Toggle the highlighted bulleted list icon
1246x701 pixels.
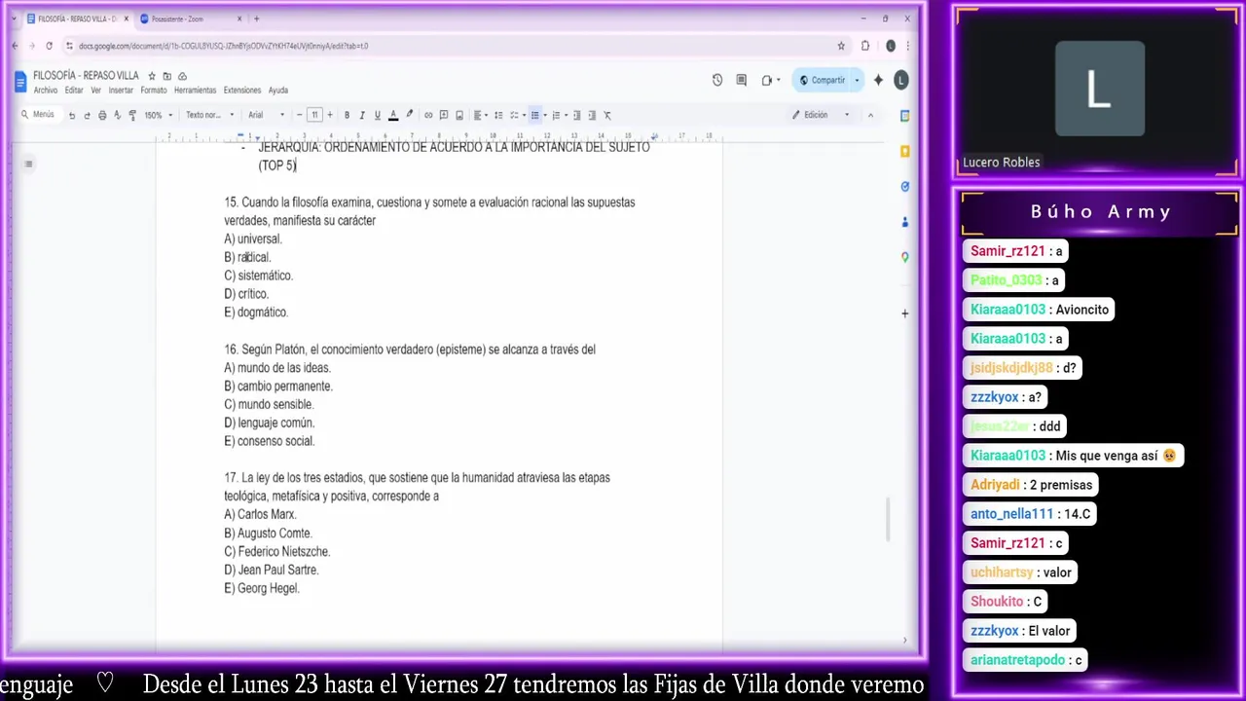point(534,115)
